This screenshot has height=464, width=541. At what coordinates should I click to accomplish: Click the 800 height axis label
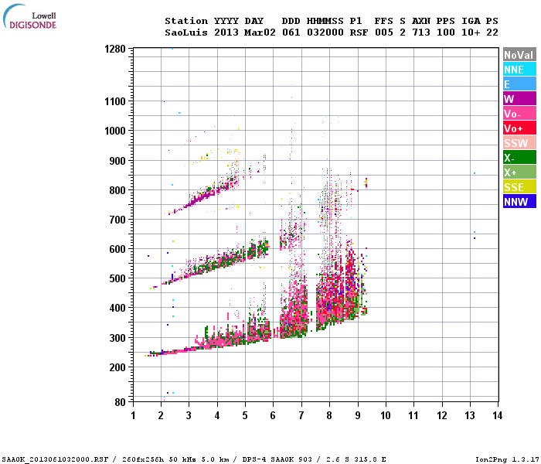coord(117,190)
